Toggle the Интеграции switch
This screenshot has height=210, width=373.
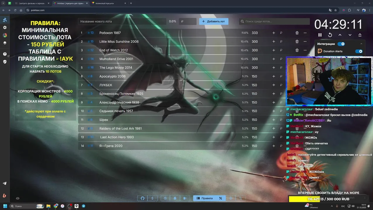341,44
